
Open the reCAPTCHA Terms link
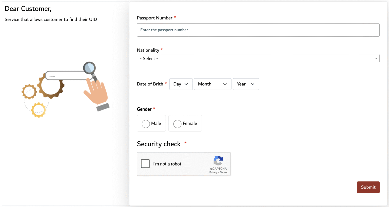pos(223,172)
